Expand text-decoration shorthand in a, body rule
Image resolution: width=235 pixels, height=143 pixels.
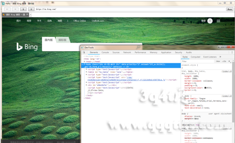[203, 108]
